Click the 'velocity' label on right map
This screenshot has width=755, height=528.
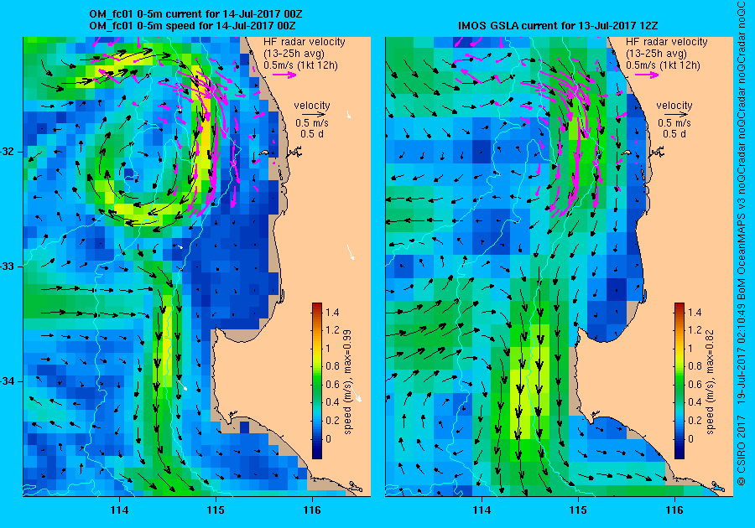point(674,106)
